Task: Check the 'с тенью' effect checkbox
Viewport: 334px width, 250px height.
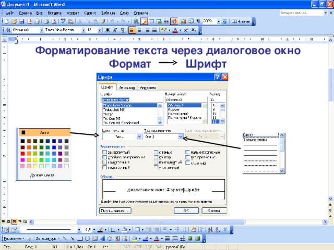Action: click(157, 152)
